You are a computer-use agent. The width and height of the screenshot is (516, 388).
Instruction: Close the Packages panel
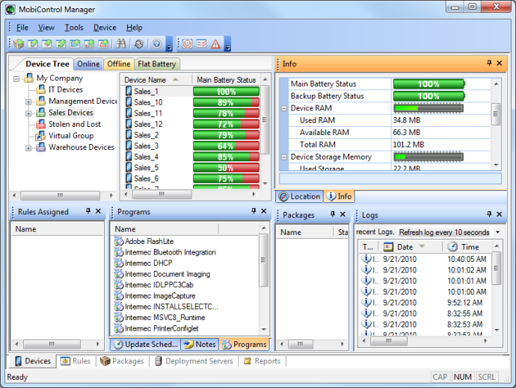[x=343, y=214]
